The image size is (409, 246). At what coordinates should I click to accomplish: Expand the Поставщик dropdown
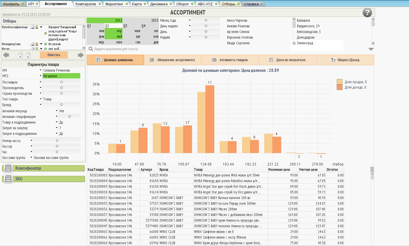pos(41,82)
